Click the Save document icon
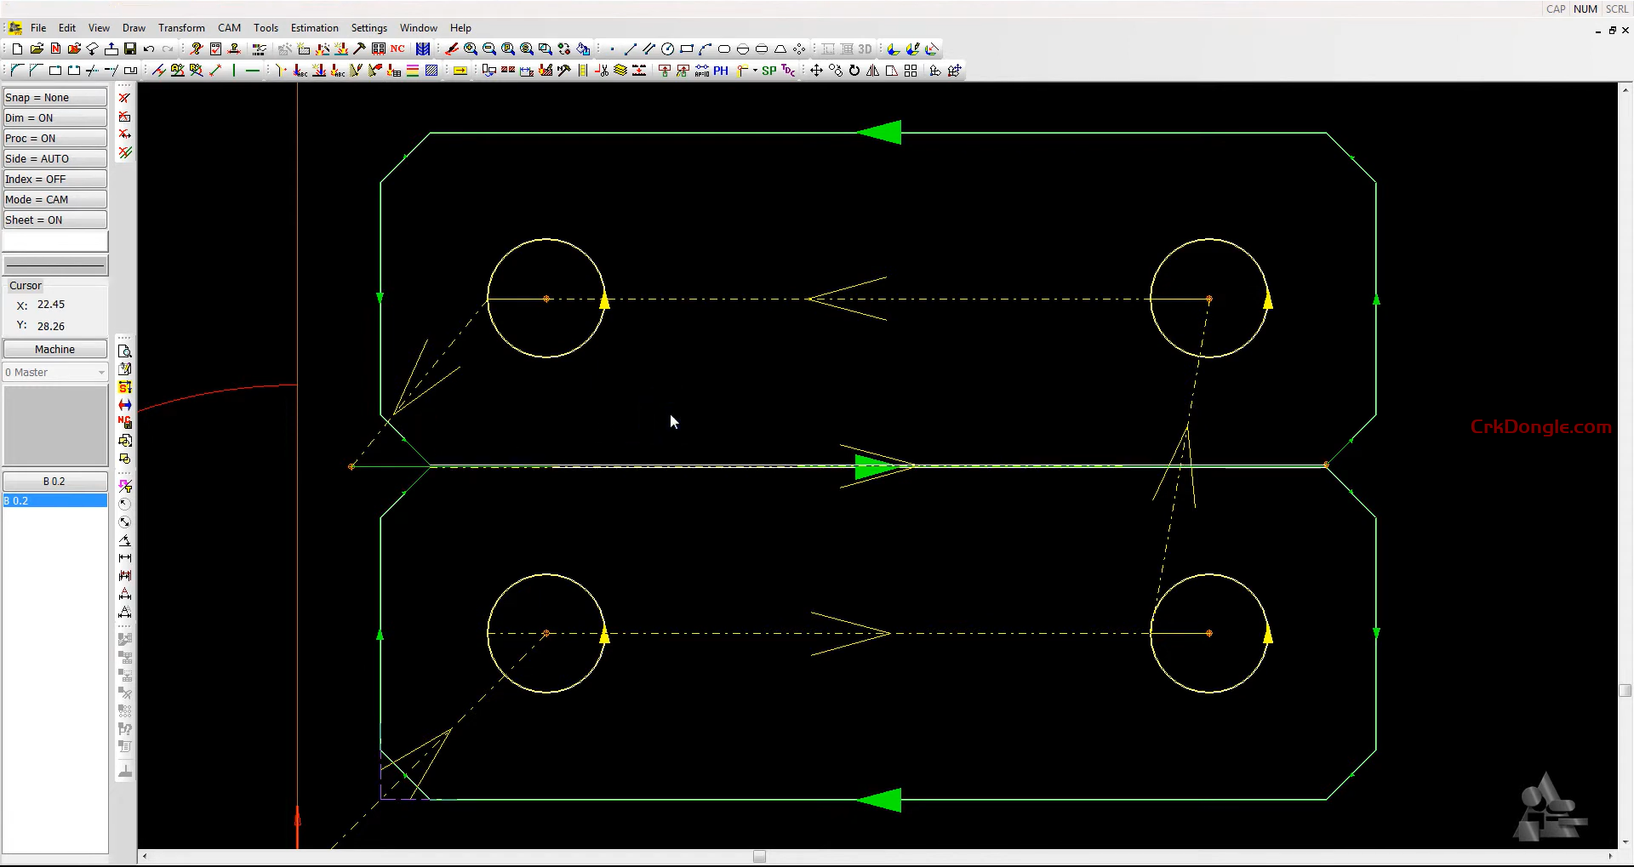The width and height of the screenshot is (1634, 867). coord(129,48)
